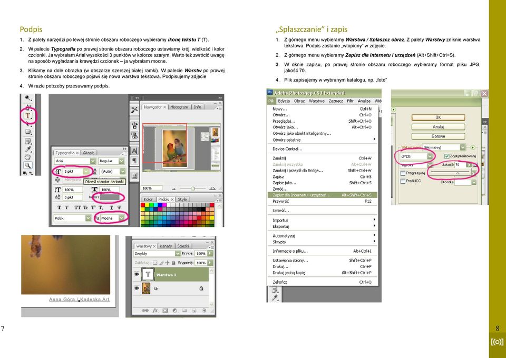Uncheck Zoptymalizowany checkbox
This screenshot has height=358, width=506.
point(446,156)
